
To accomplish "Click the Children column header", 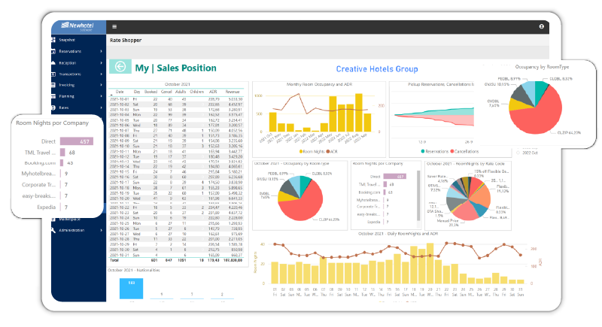I will (x=196, y=92).
